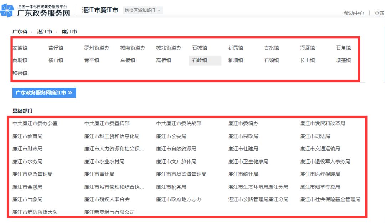Open the 切换区域和部门 dropdown
The width and height of the screenshot is (385, 223).
click(142, 10)
